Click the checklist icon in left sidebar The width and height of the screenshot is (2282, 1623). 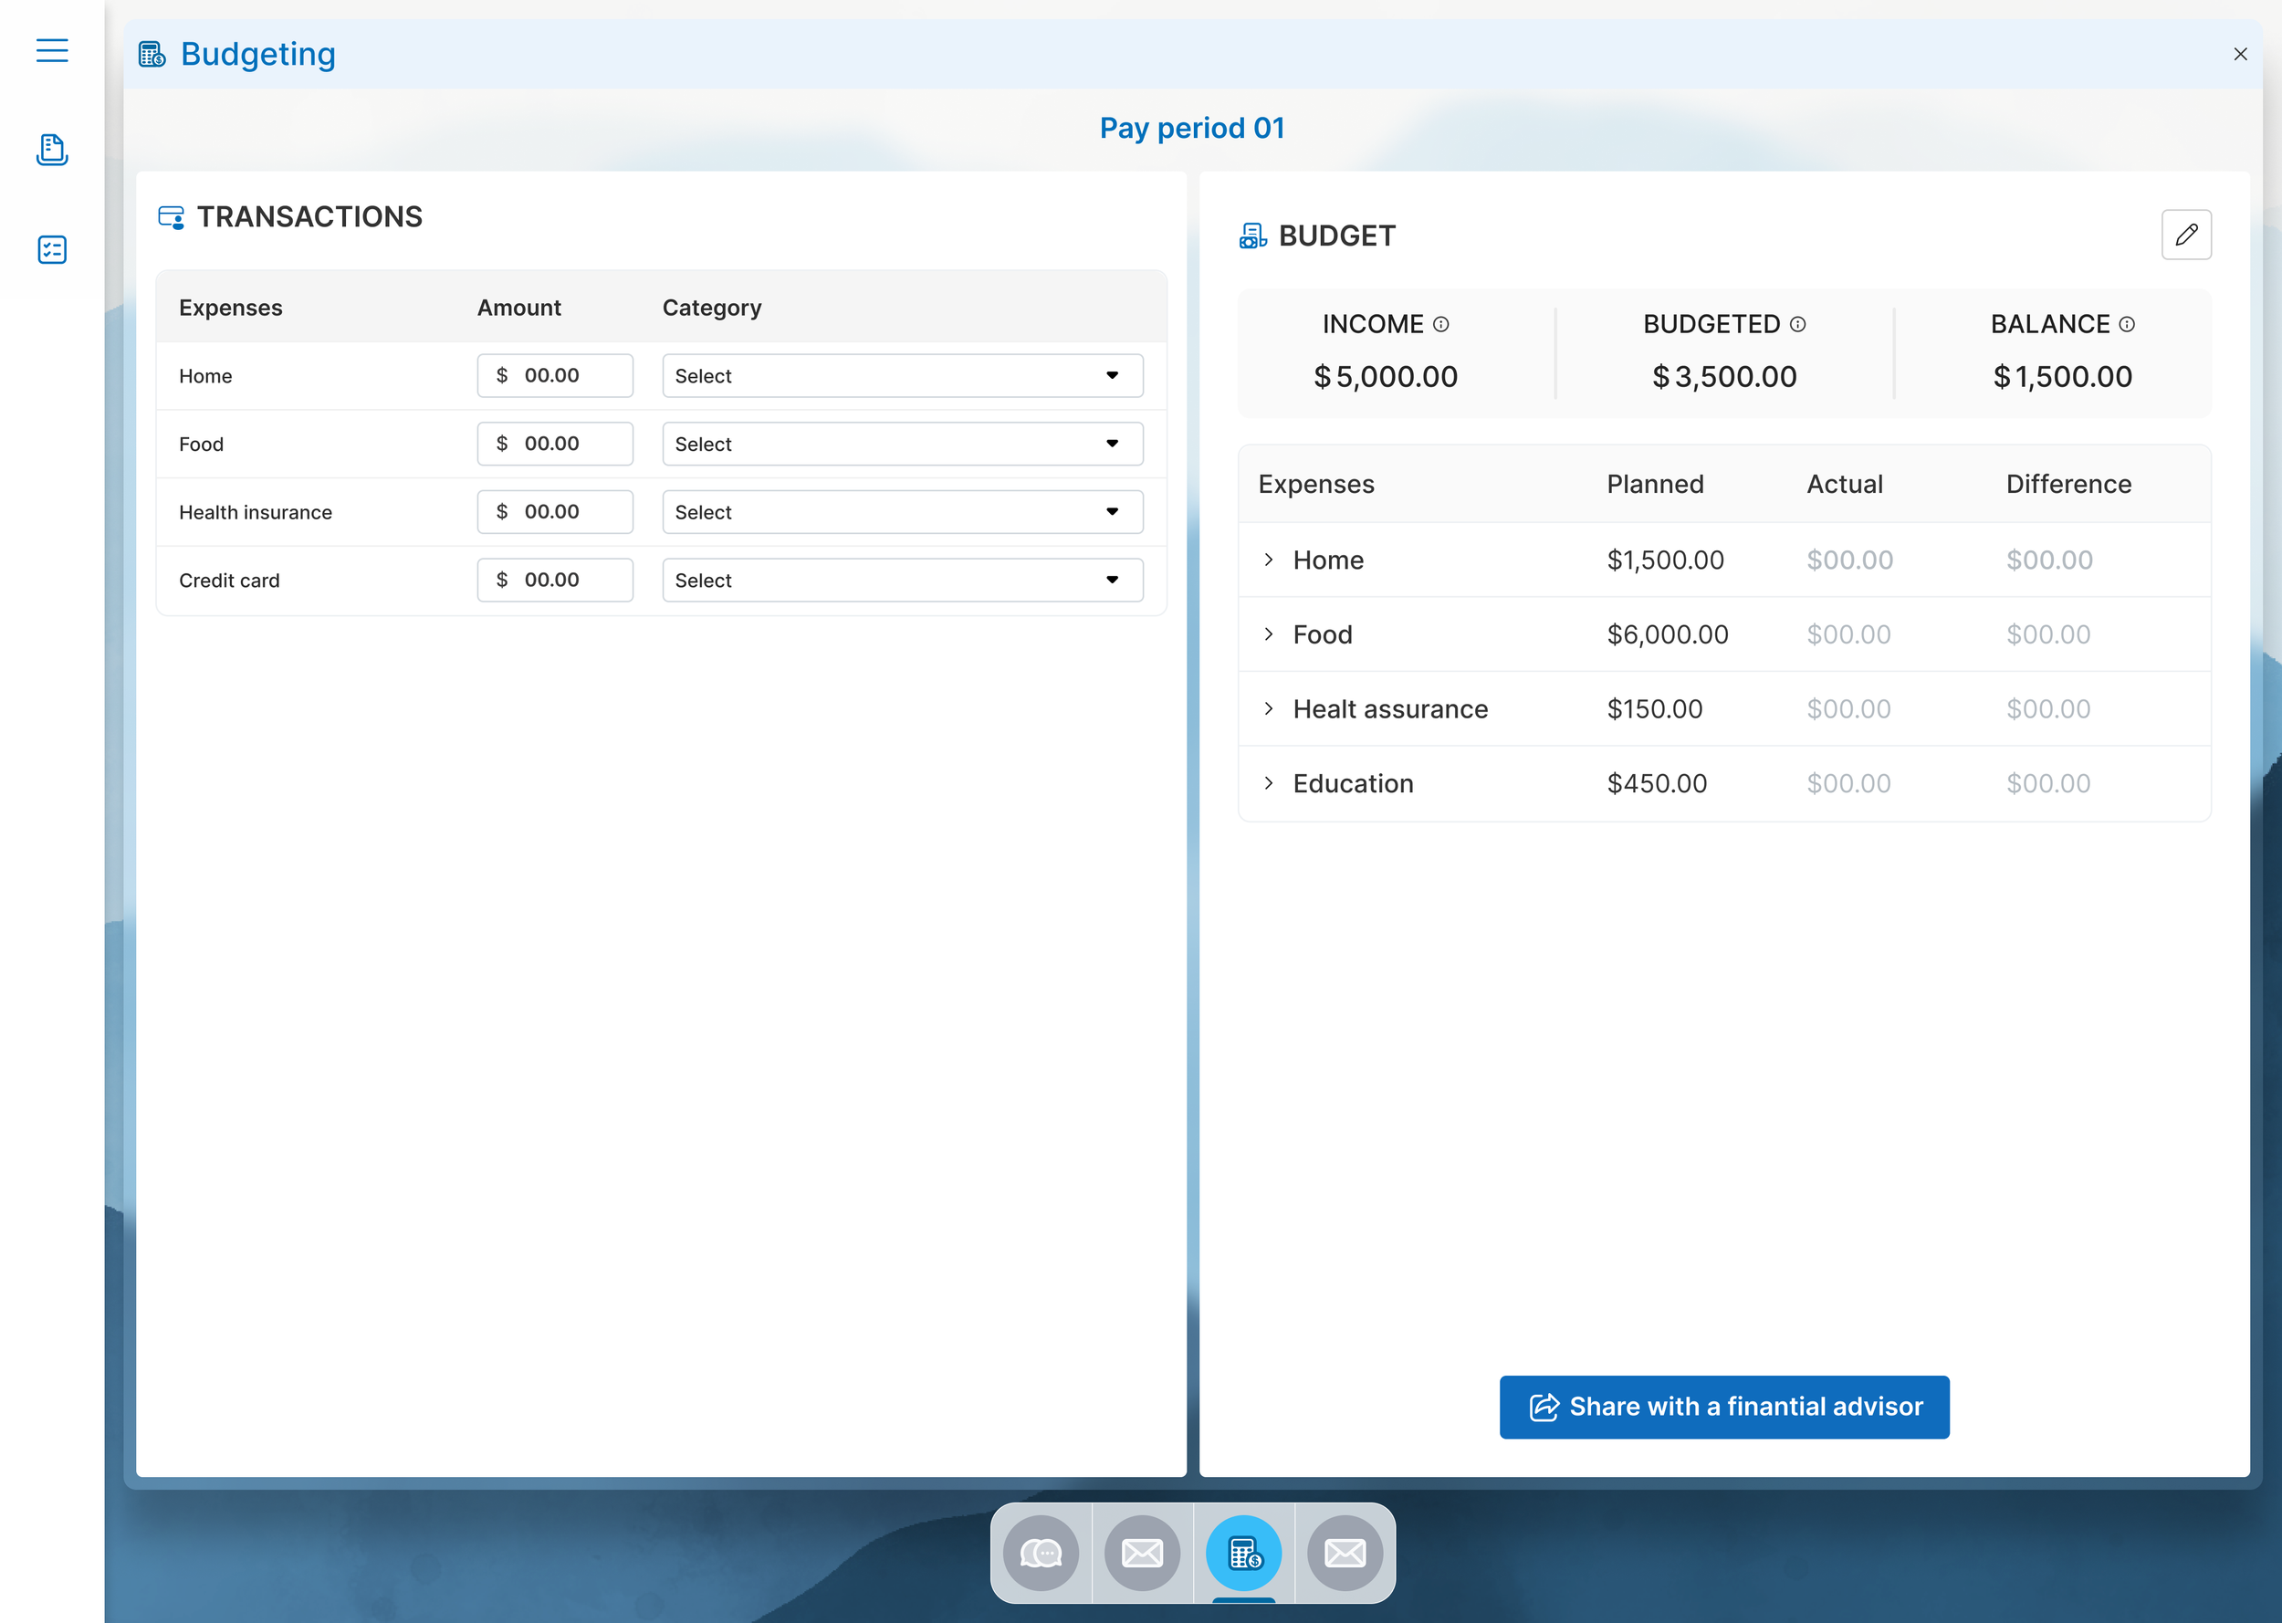tap(52, 250)
